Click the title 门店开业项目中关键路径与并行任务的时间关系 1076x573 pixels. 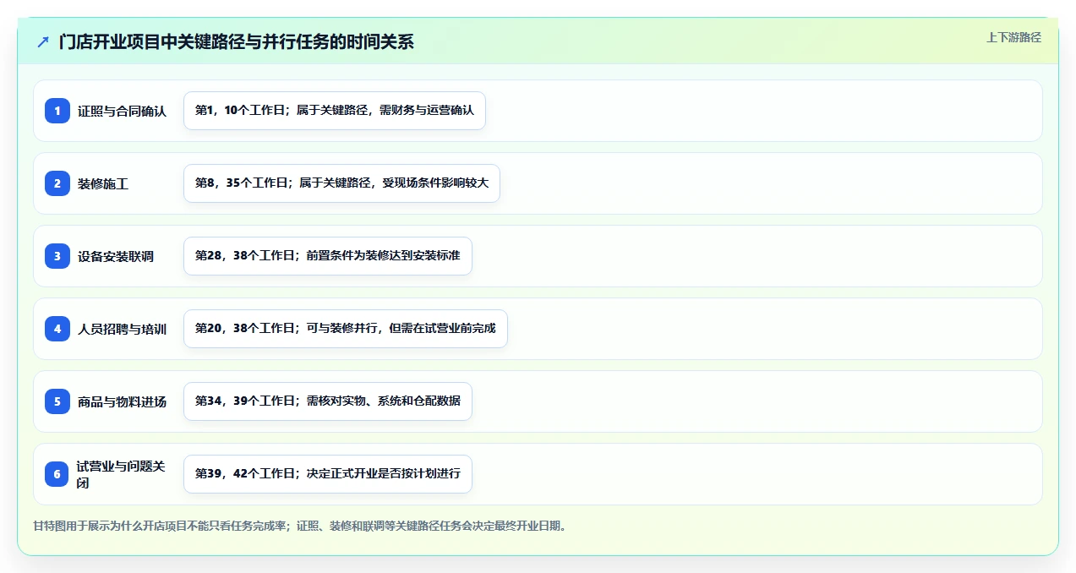237,41
